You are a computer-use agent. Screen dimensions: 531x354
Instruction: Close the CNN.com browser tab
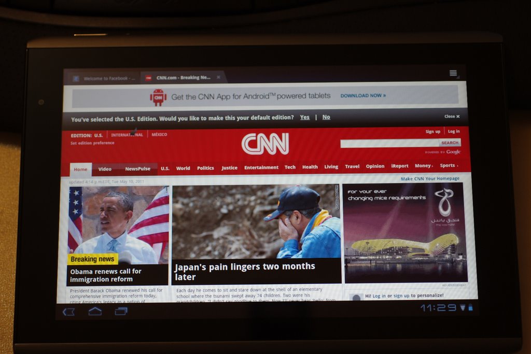pos(218,77)
